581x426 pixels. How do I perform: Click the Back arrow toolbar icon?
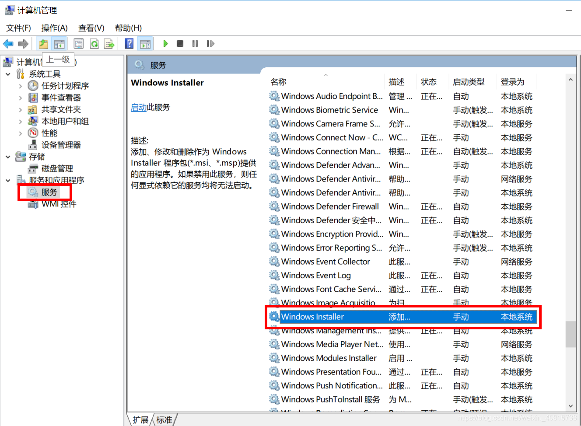coord(8,44)
